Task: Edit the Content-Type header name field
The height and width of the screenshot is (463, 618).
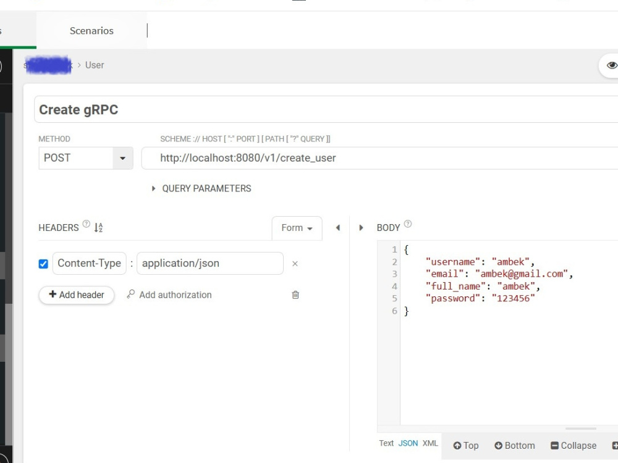Action: (x=90, y=264)
